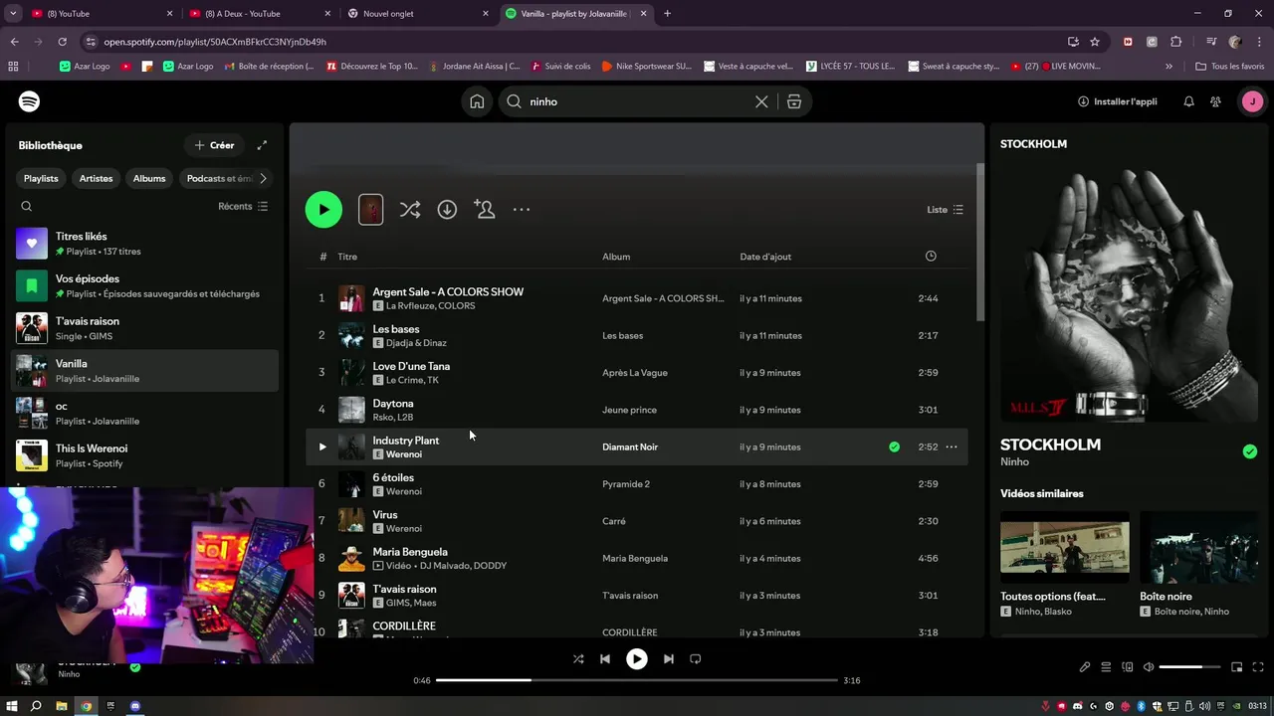Play Industry Plant row play icon

coord(321,447)
